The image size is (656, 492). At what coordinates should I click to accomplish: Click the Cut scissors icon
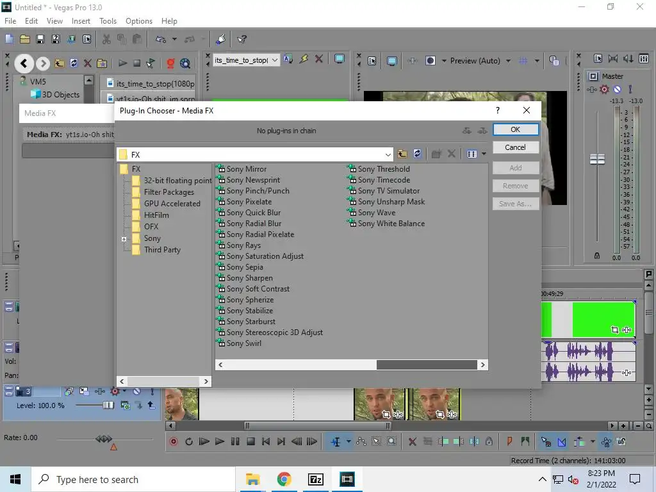point(107,39)
